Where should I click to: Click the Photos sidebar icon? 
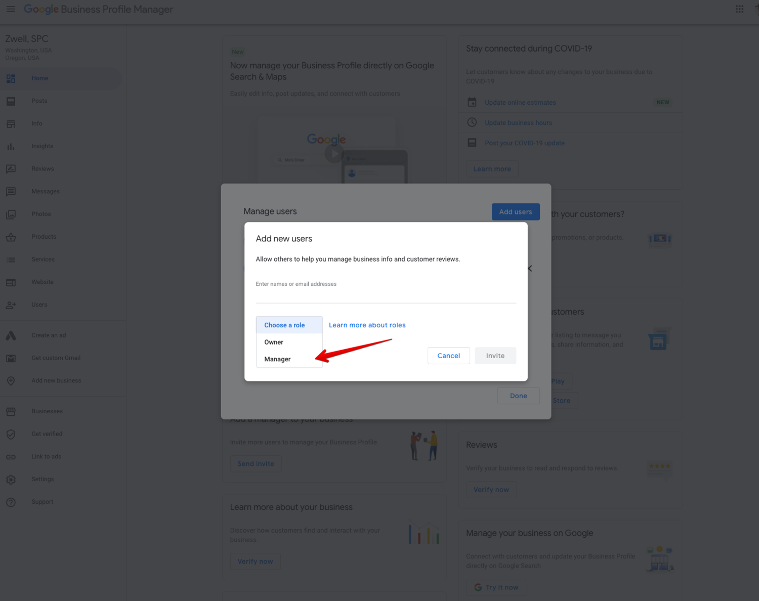(x=11, y=214)
